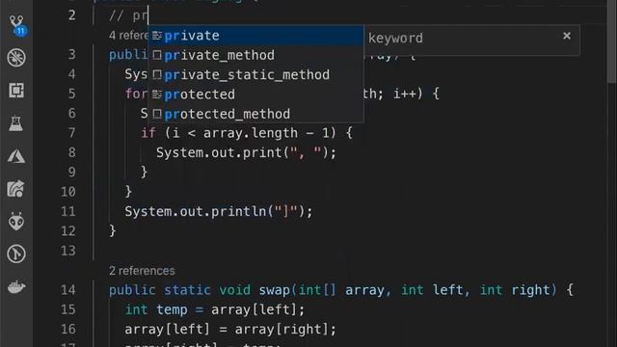Select 'protected' keyword suggestion

(255, 94)
